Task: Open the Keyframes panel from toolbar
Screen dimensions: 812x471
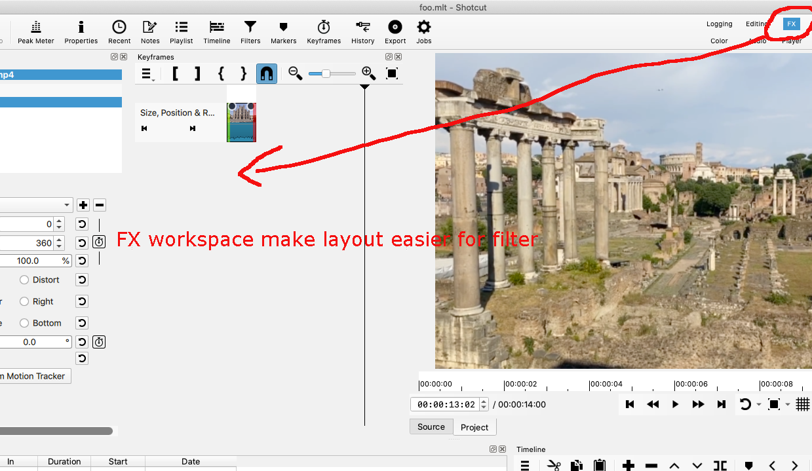Action: (324, 32)
